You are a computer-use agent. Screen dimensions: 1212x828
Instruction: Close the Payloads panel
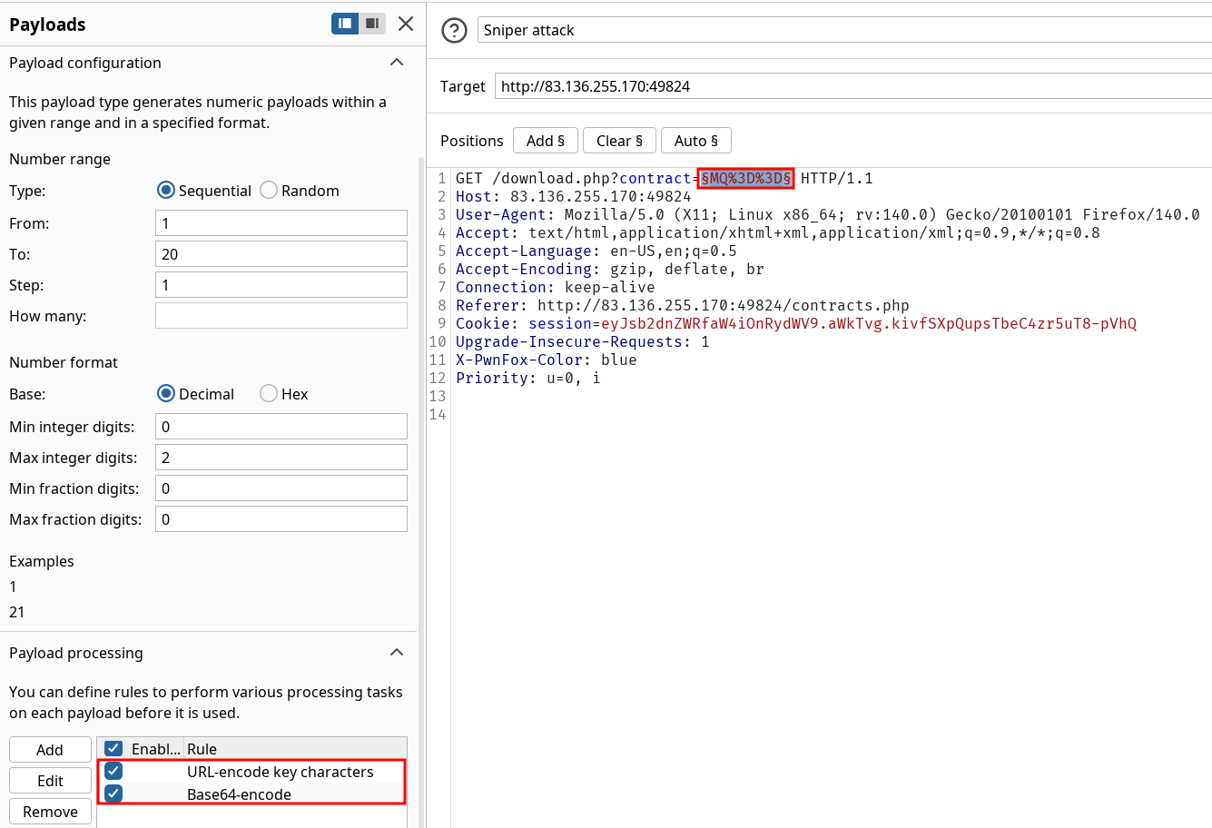[x=406, y=24]
